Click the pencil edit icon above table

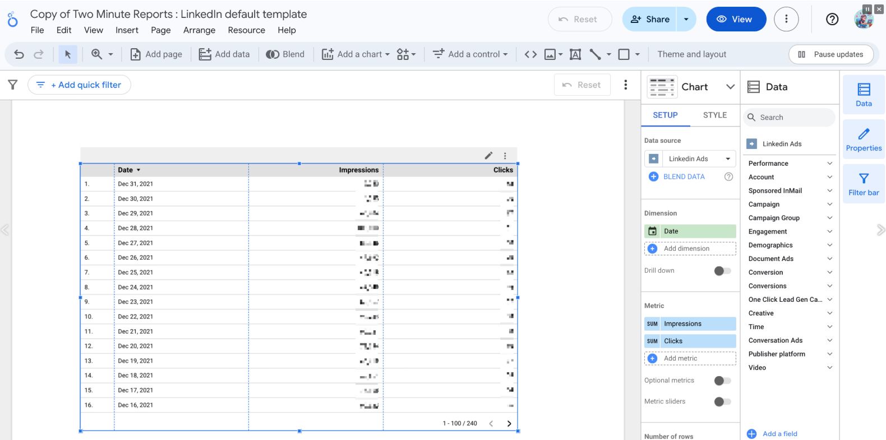pyautogui.click(x=488, y=156)
